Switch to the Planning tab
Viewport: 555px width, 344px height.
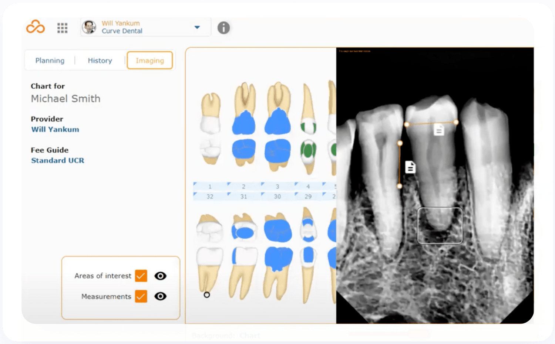pos(50,60)
